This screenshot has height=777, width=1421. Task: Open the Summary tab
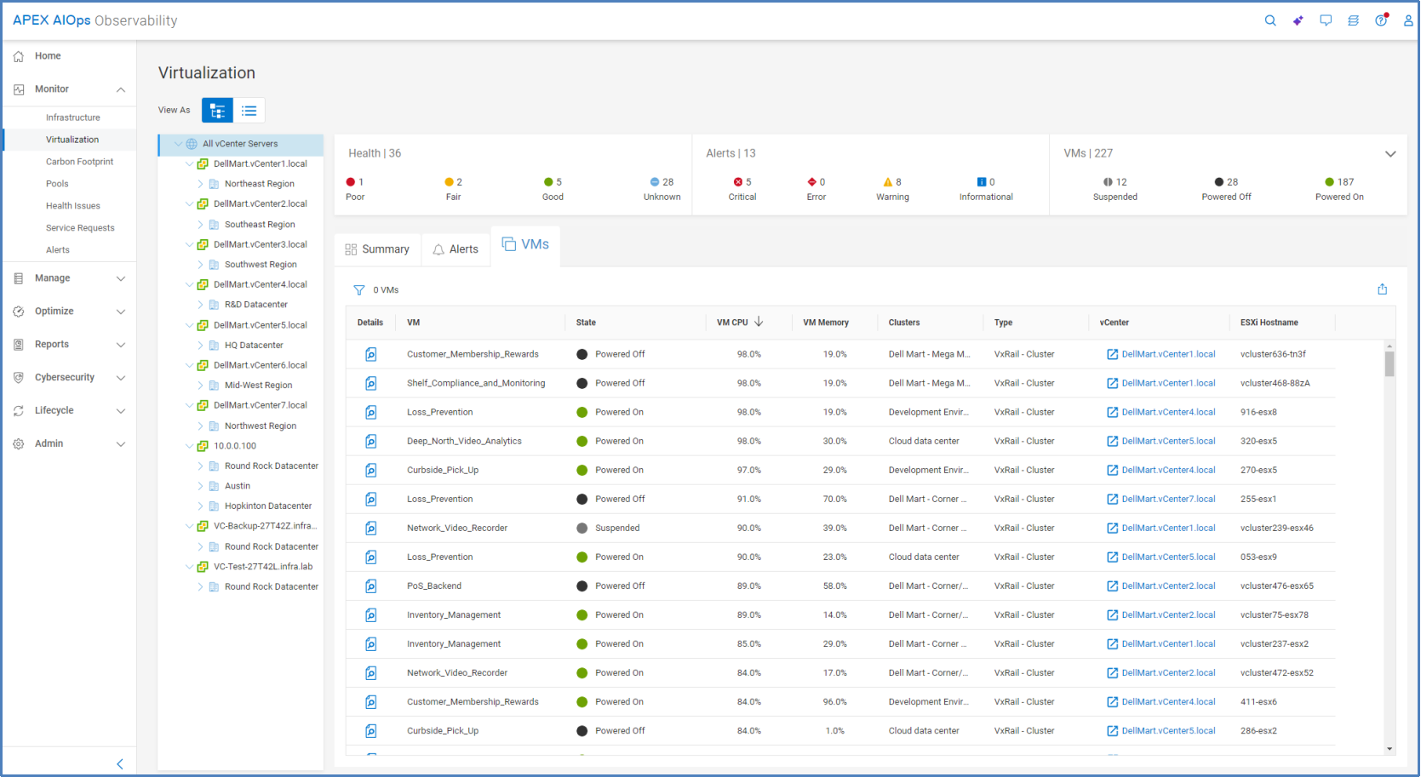pyautogui.click(x=377, y=249)
